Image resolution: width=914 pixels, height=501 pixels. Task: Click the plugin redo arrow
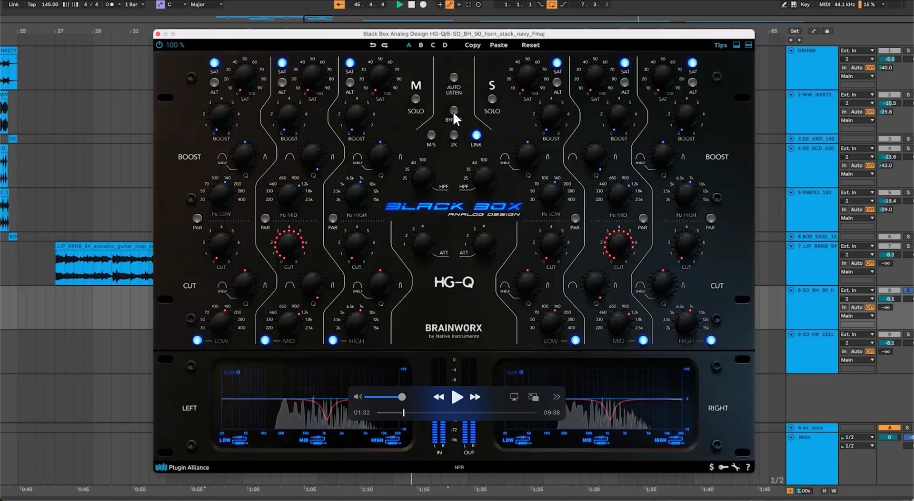[x=385, y=45]
